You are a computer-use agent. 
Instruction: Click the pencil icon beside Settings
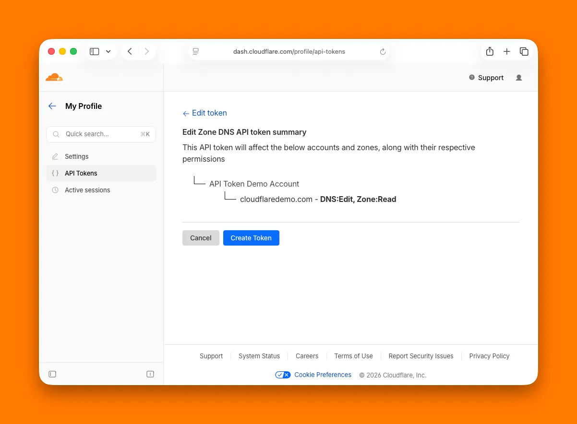click(55, 156)
